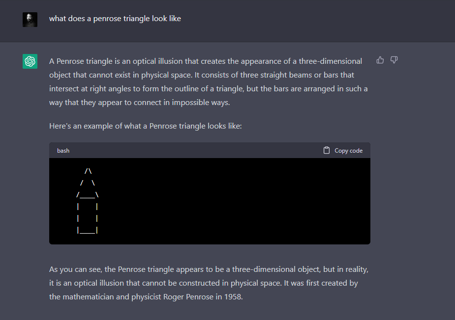This screenshot has width=455, height=320.
Task: Mark the response with thumbs down
Action: click(394, 60)
